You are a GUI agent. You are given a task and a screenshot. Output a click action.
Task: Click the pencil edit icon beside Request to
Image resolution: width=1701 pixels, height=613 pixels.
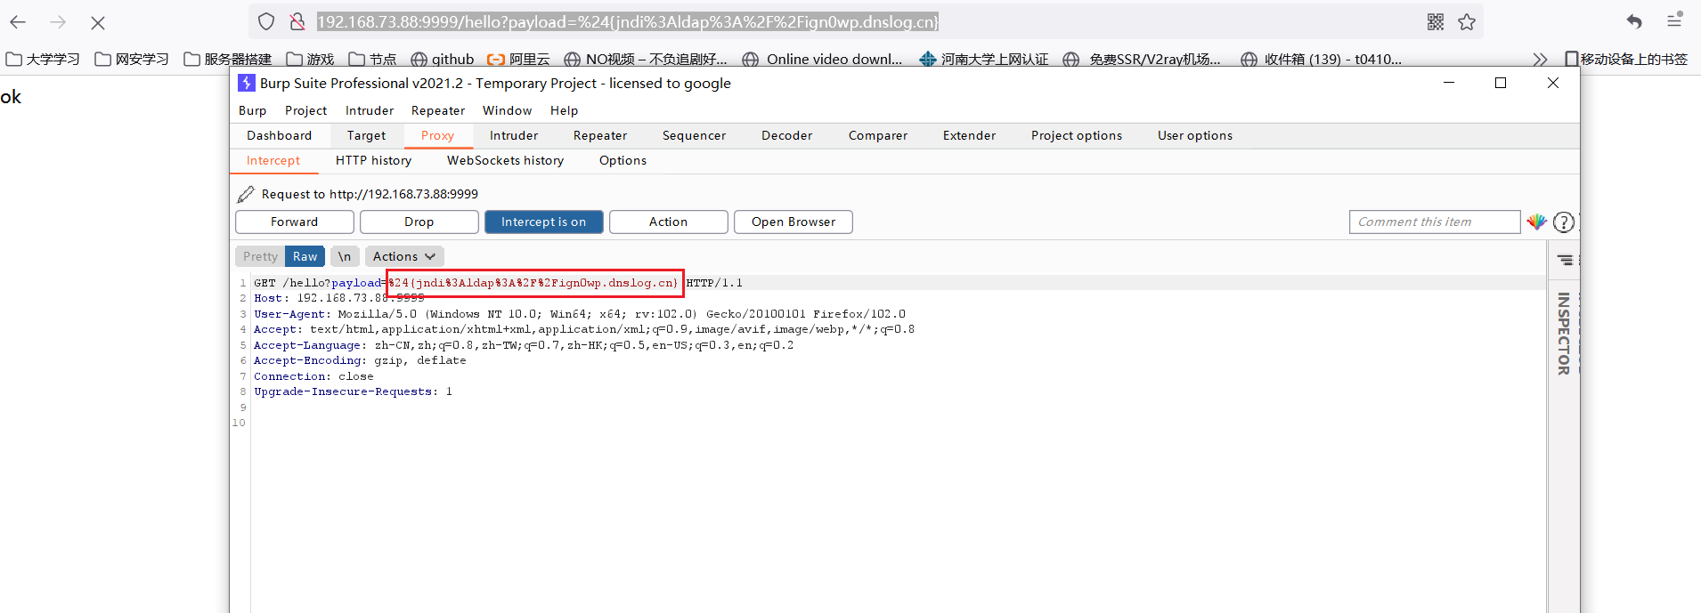[x=246, y=194]
